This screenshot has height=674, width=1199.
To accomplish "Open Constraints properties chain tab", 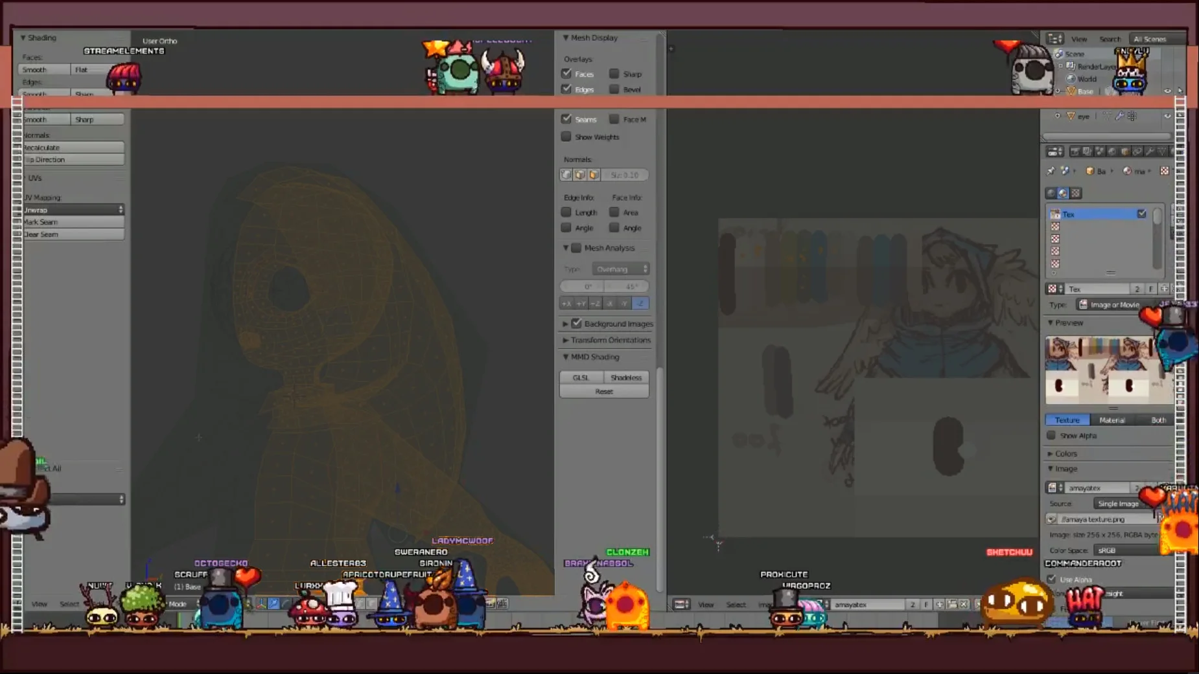I will tap(1137, 152).
